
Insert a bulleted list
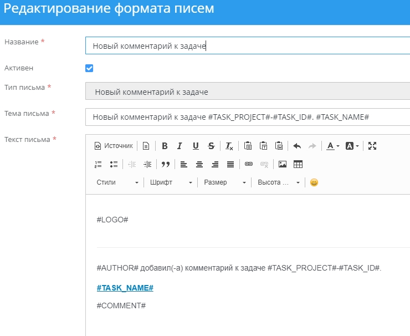pyautogui.click(x=114, y=164)
